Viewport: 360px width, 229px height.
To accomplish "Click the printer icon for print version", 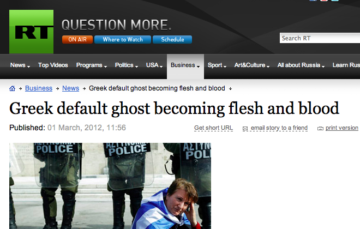I will (320, 129).
